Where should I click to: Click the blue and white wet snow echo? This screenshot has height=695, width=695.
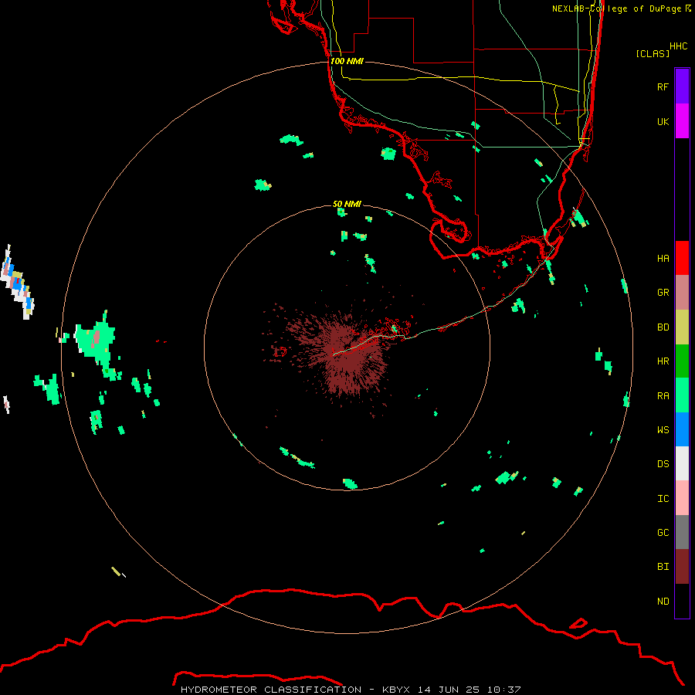click(x=18, y=283)
